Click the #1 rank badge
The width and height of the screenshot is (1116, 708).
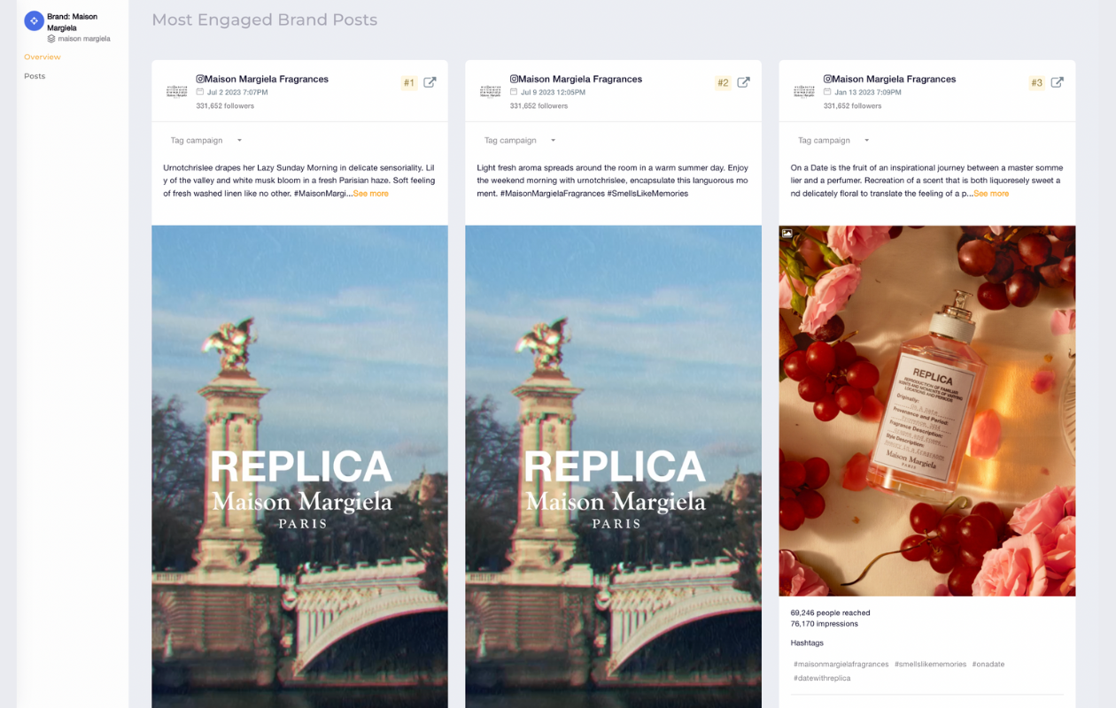click(409, 83)
